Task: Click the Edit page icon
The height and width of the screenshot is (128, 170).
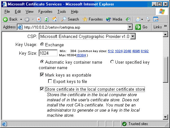Action: click(156, 19)
